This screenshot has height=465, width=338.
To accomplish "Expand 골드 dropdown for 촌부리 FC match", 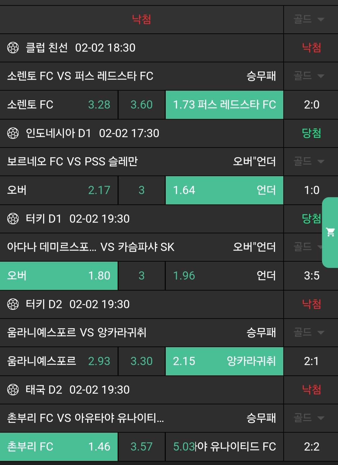I will coord(309,418).
